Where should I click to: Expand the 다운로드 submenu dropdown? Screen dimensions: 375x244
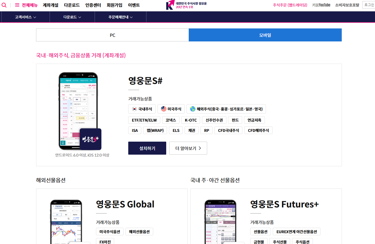(x=72, y=17)
